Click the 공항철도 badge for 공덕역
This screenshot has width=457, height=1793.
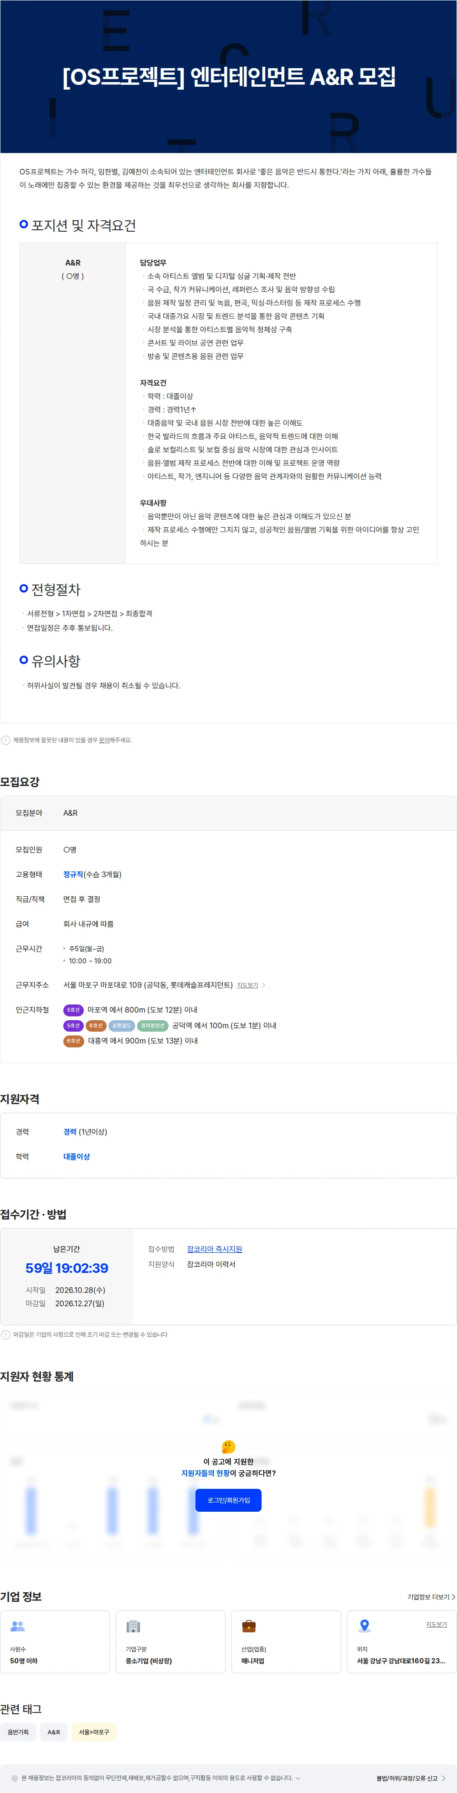(x=121, y=1025)
